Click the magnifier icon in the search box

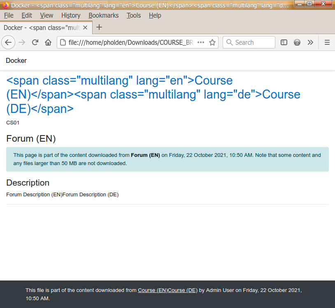coord(230,42)
